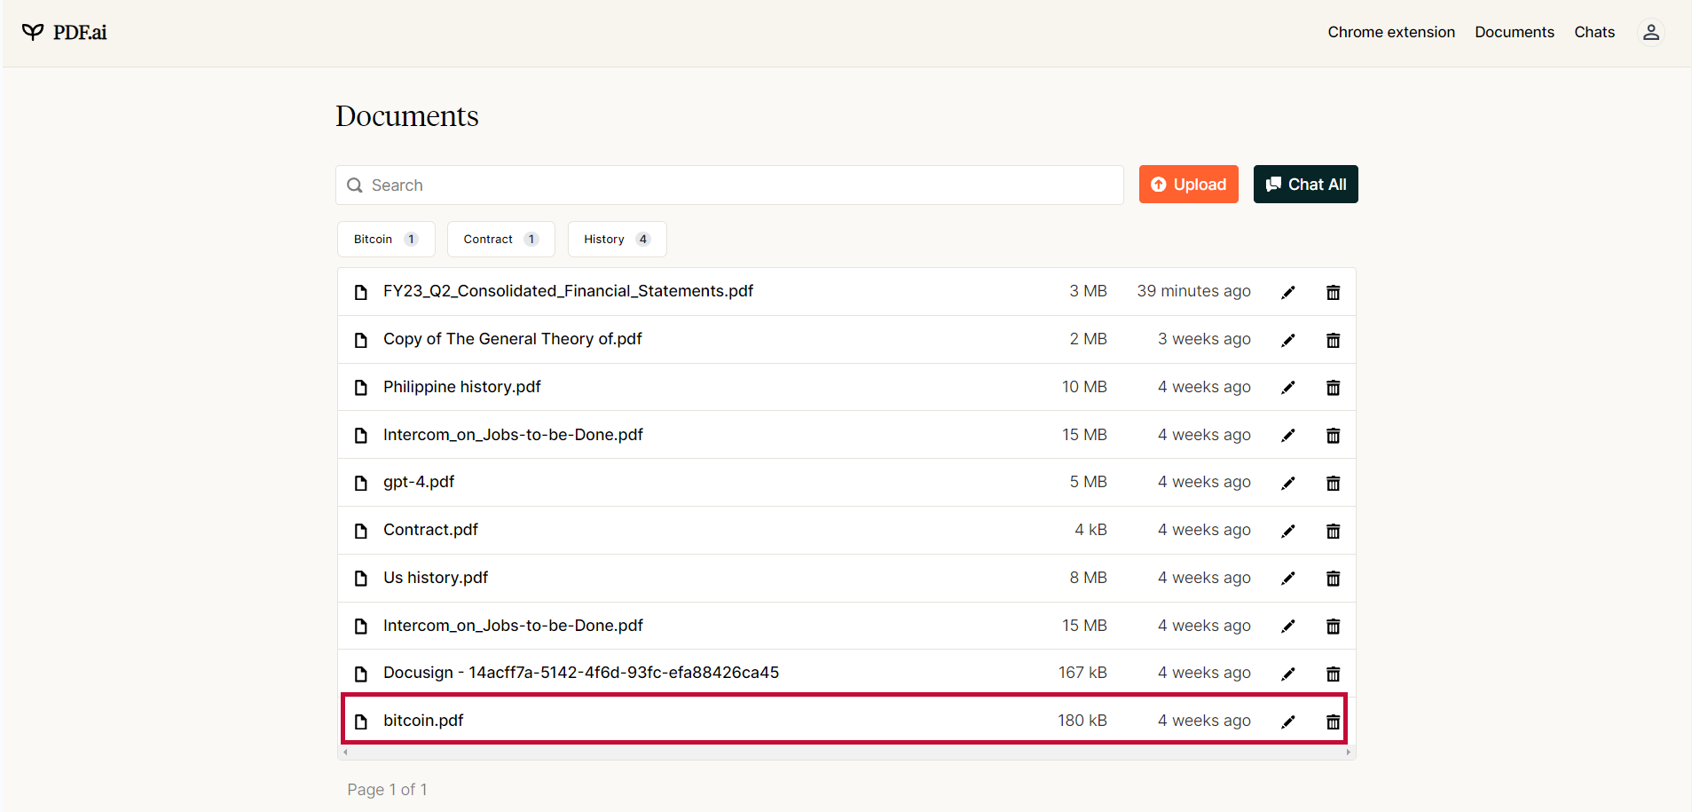Click the edit pencil for bitcoin.pdf
This screenshot has width=1692, height=812.
pos(1288,721)
